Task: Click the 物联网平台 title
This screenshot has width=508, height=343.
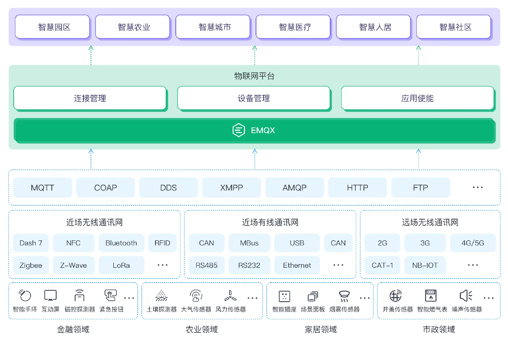Action: click(x=254, y=76)
